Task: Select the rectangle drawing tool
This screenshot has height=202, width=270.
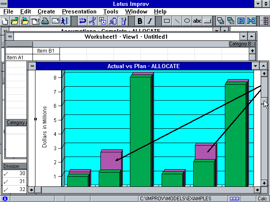Action: tap(167, 21)
